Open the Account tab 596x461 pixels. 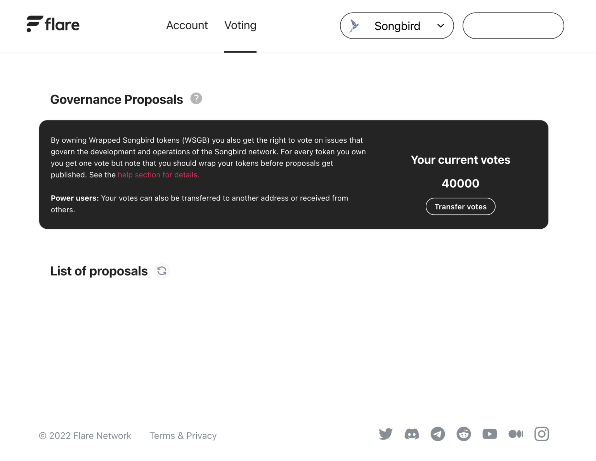pyautogui.click(x=187, y=25)
